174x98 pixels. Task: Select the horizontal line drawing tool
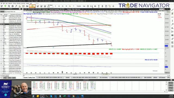[172, 17]
